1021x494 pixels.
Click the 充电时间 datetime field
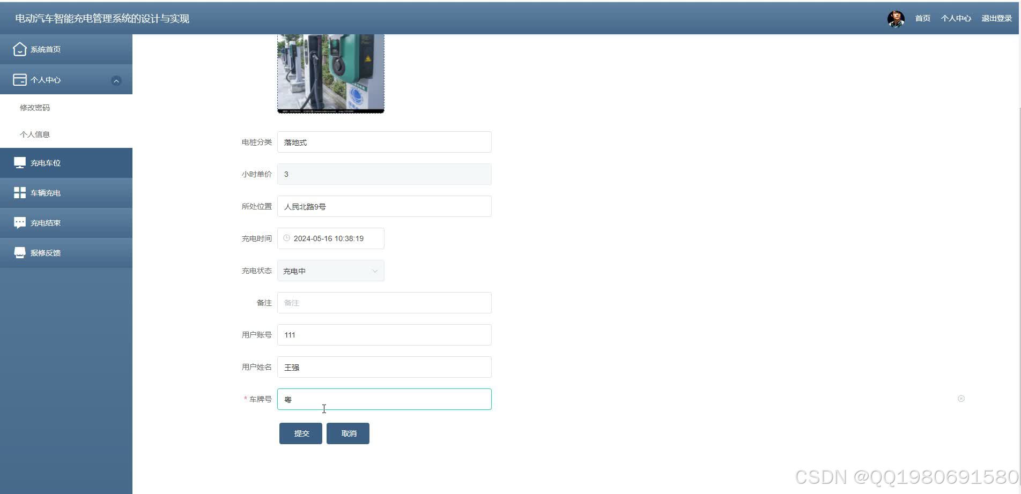(x=331, y=238)
